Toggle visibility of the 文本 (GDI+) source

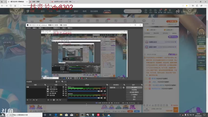(63, 87)
